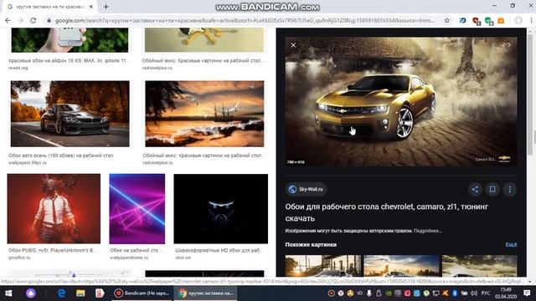Open the autumn car wallpapers caption link
536x301 pixels.
61,156
